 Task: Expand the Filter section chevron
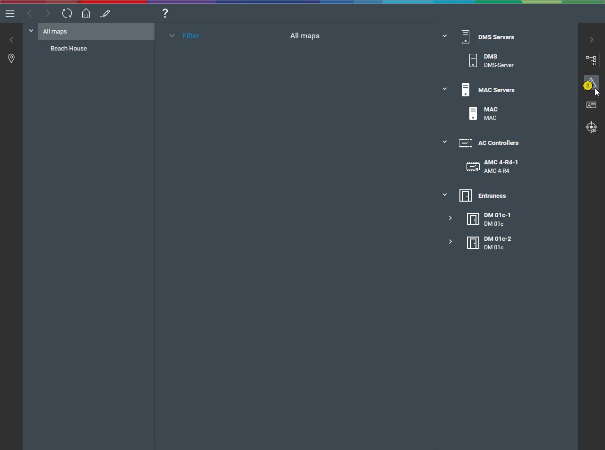point(172,36)
